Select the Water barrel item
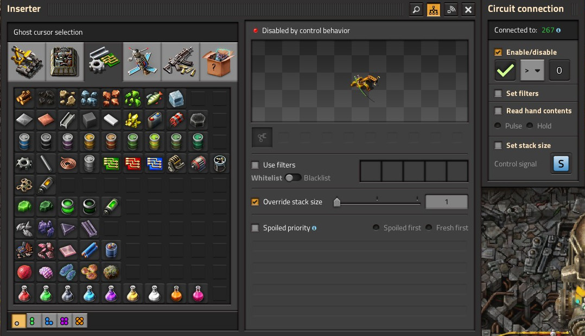 tap(24, 141)
